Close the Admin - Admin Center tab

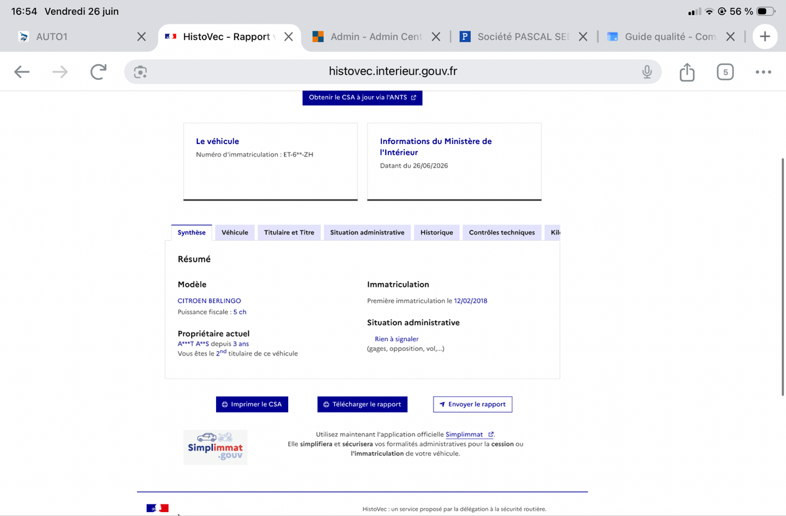tap(436, 37)
